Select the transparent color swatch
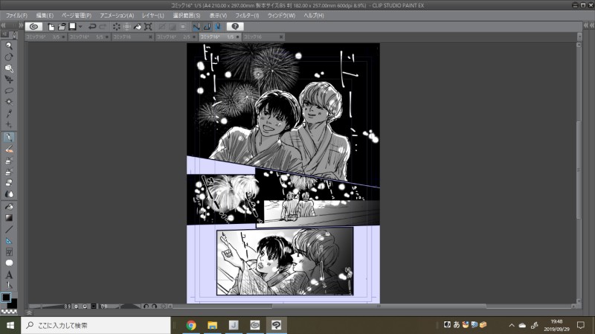The width and height of the screenshot is (595, 334). [x=9, y=312]
